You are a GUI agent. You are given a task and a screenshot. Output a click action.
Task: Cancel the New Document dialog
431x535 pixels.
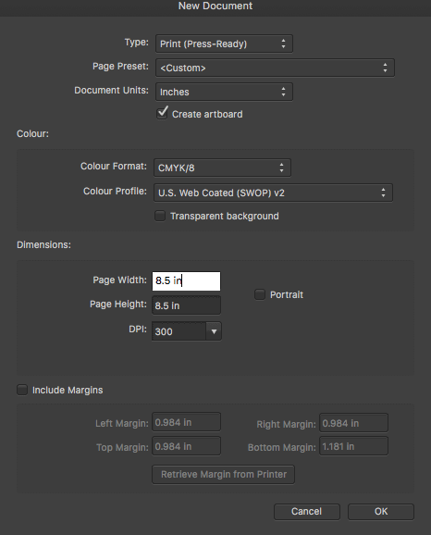click(307, 512)
